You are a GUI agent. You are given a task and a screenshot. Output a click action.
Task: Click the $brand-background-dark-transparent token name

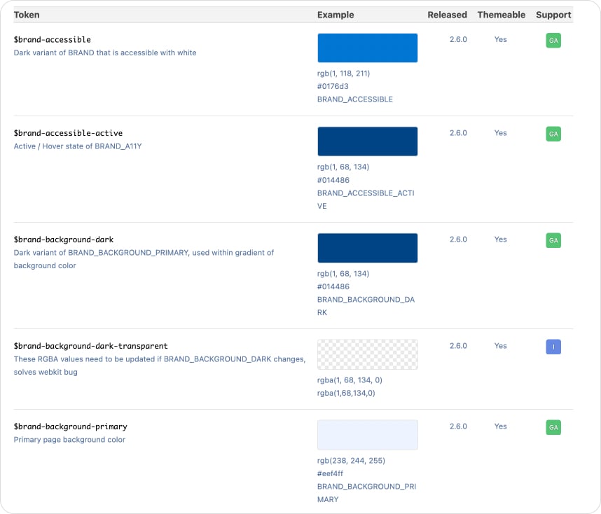click(90, 346)
